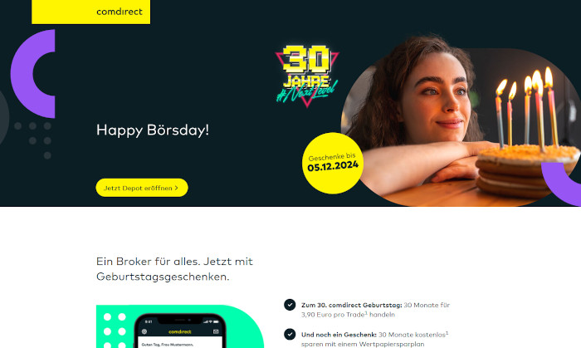Click the mail envelope icon in phone mockup
This screenshot has width=581, height=348.
[216, 331]
